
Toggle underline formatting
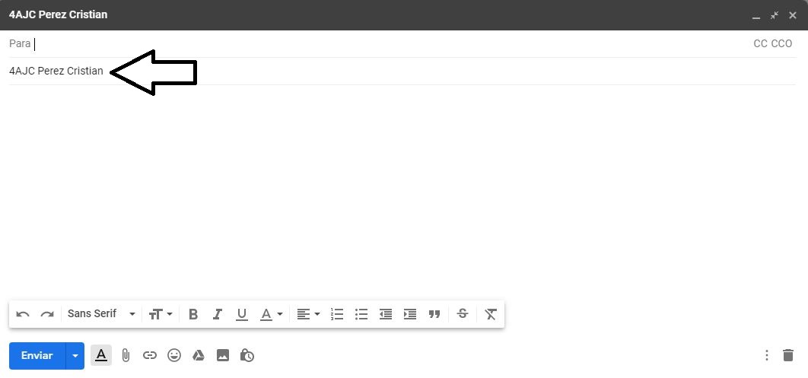(242, 315)
